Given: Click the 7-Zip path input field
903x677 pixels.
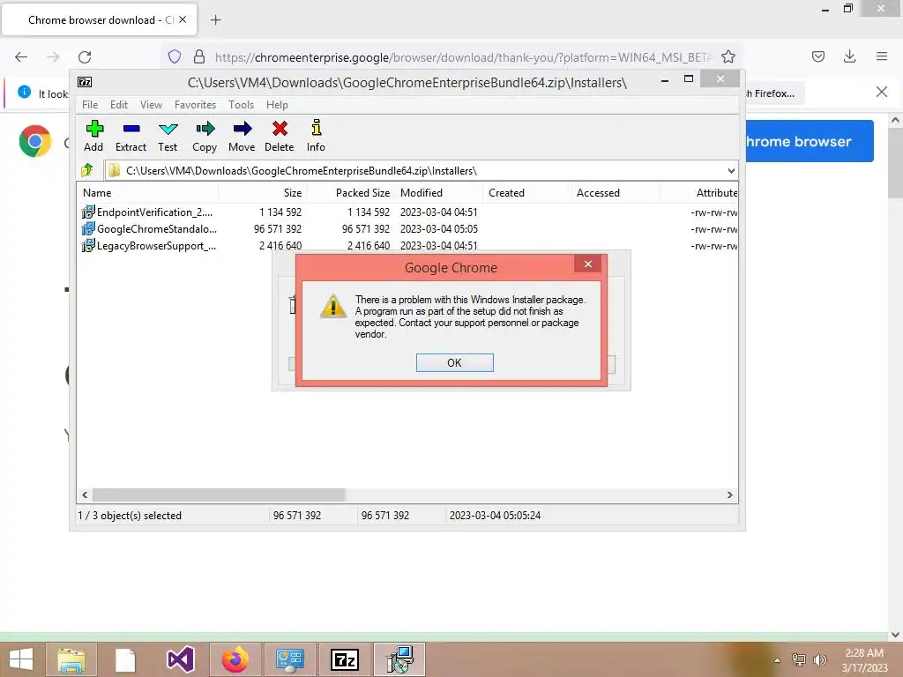Looking at the screenshot, I should pyautogui.click(x=421, y=171).
